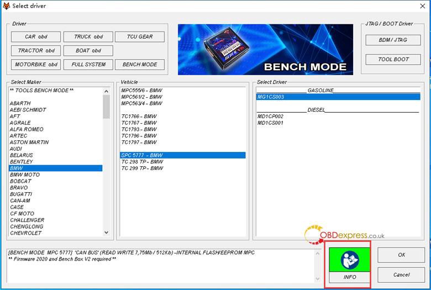Select CHENGLONG maker

[56, 226]
